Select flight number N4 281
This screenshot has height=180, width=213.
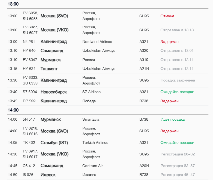(29, 42)
